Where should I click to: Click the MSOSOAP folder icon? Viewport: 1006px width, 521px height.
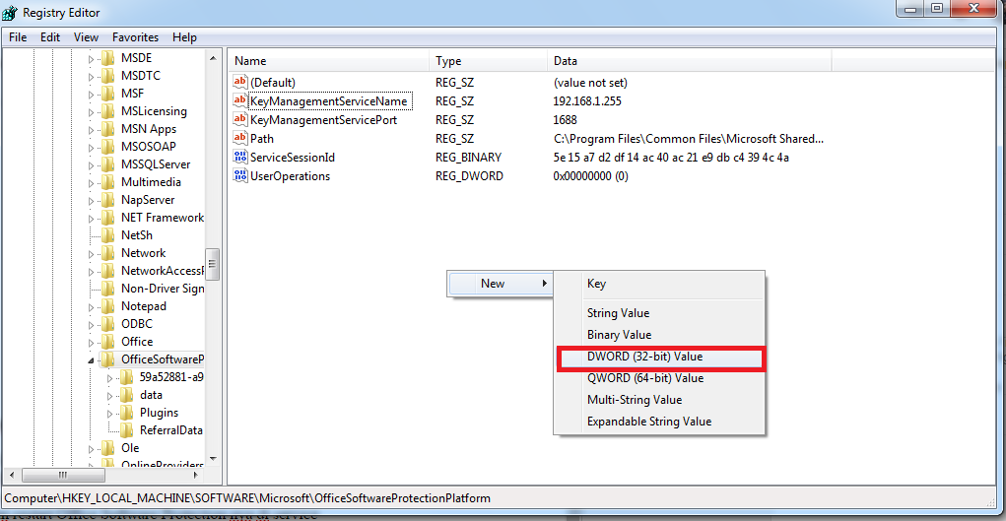(107, 147)
